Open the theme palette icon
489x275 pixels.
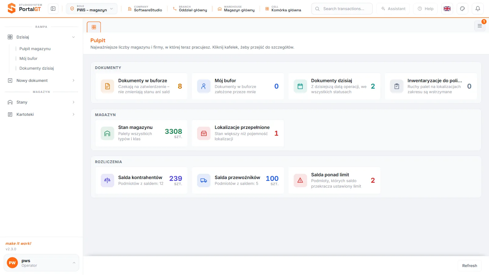(462, 9)
